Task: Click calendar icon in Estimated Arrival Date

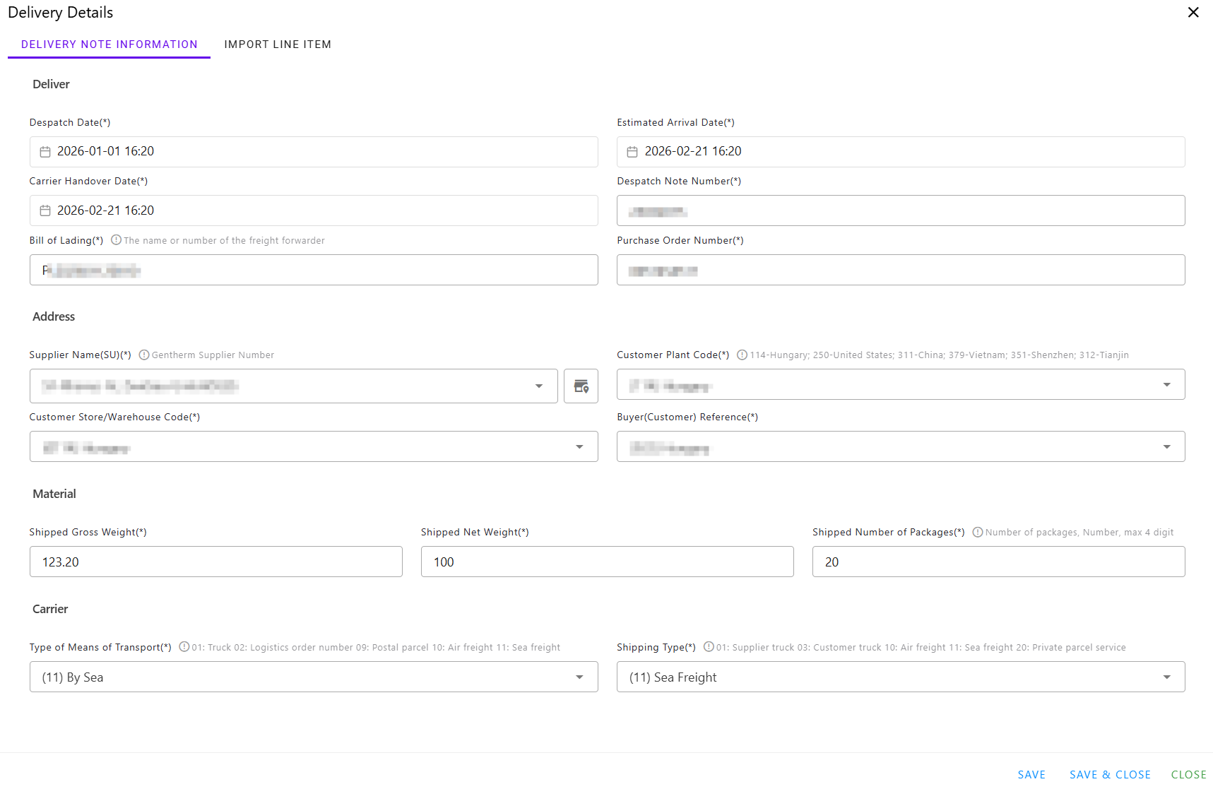Action: point(632,152)
